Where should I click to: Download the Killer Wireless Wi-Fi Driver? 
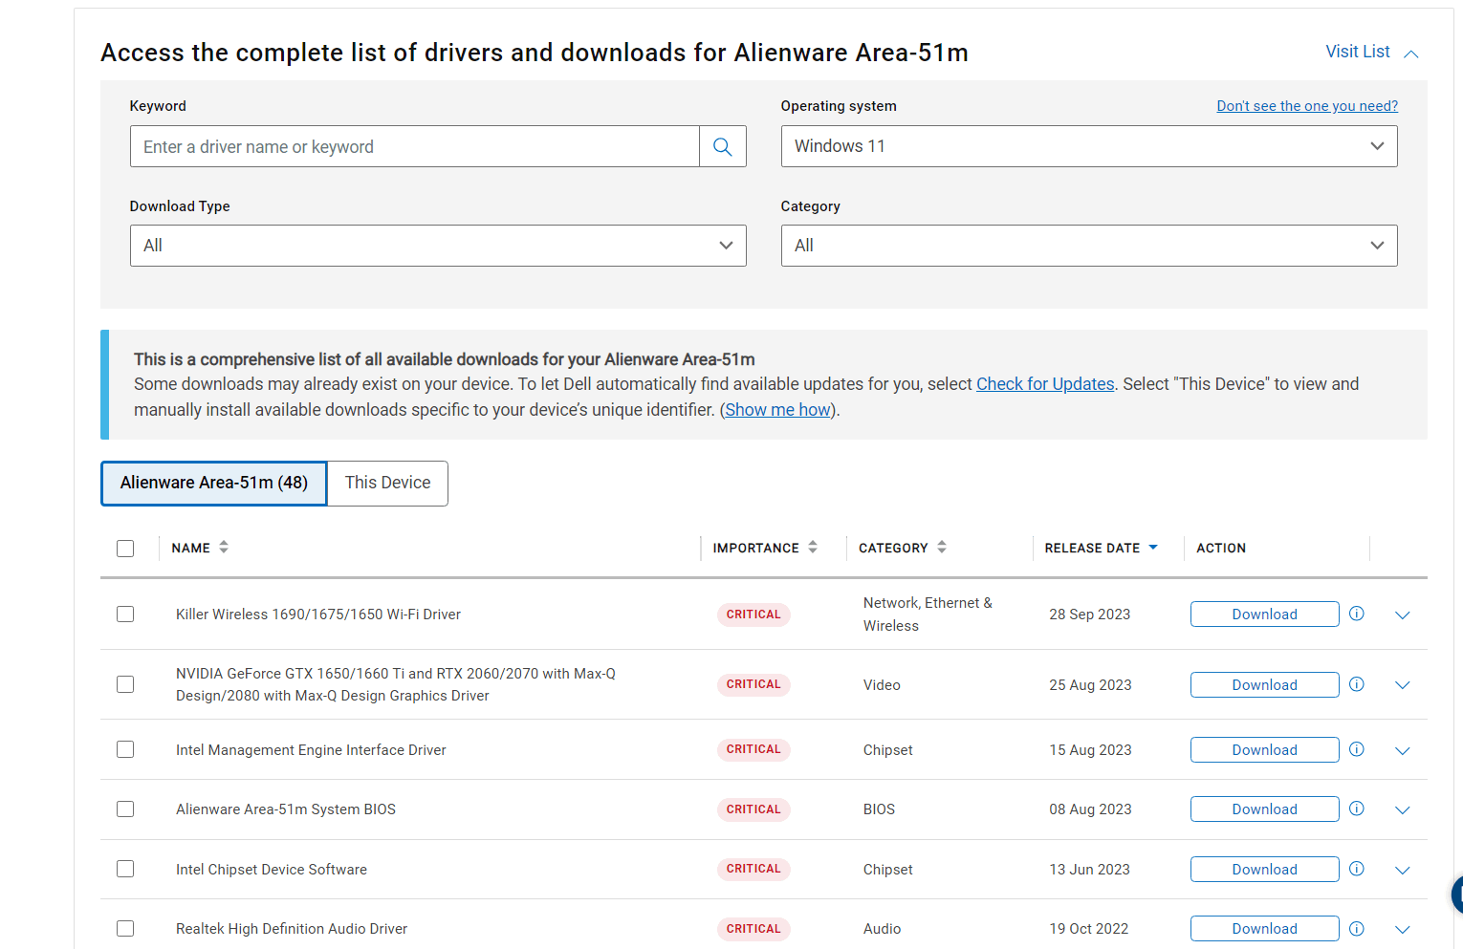(x=1264, y=615)
